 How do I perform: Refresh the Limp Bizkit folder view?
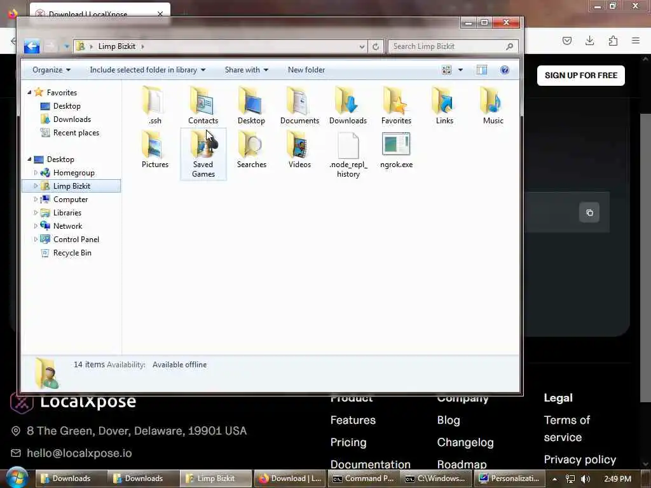375,46
